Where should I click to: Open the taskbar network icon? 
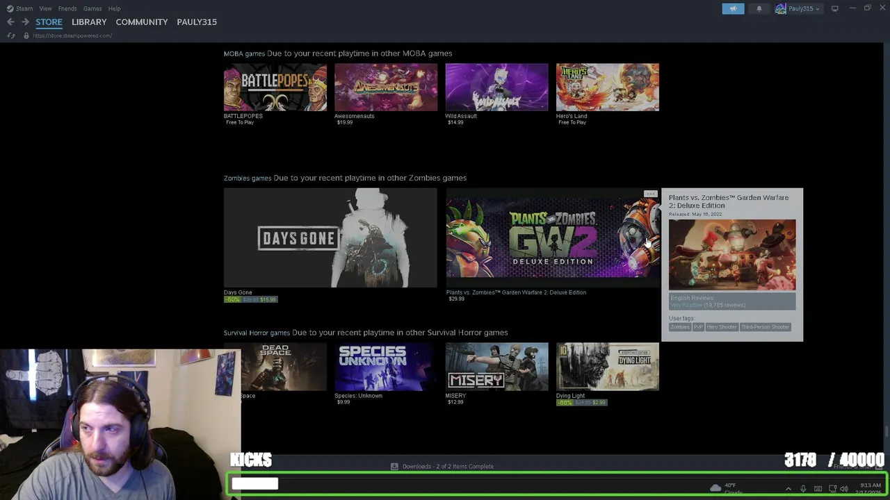832,489
